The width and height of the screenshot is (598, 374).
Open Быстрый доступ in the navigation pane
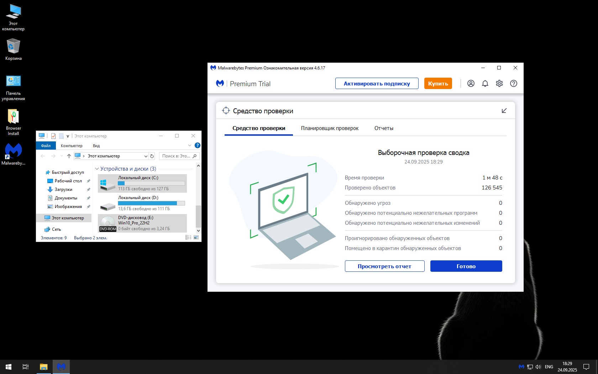[x=68, y=172]
